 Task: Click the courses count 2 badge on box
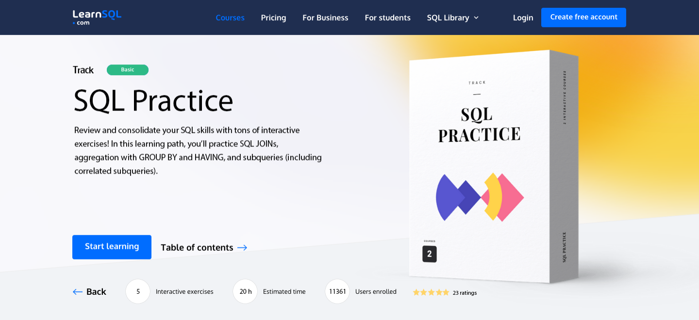(430, 254)
